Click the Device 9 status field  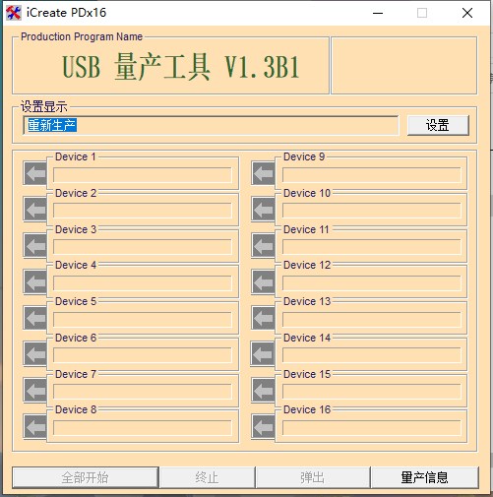click(371, 175)
